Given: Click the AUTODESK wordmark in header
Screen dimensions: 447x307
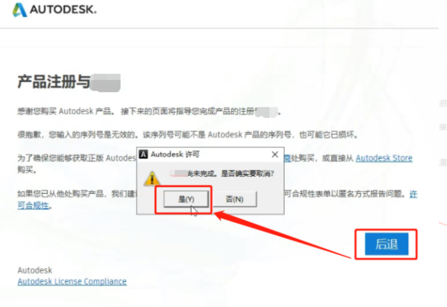Looking at the screenshot, I should [63, 9].
